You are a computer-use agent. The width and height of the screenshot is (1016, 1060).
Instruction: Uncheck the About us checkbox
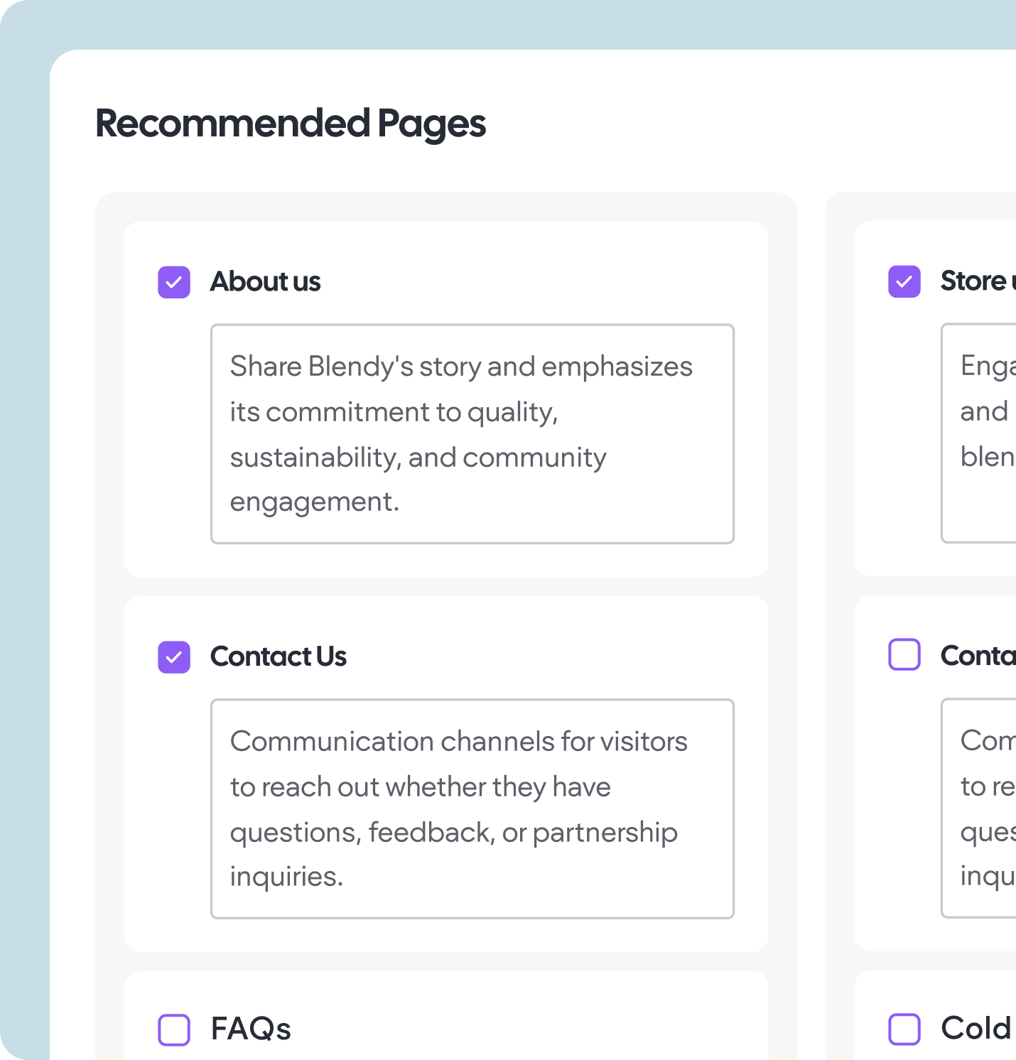click(174, 282)
